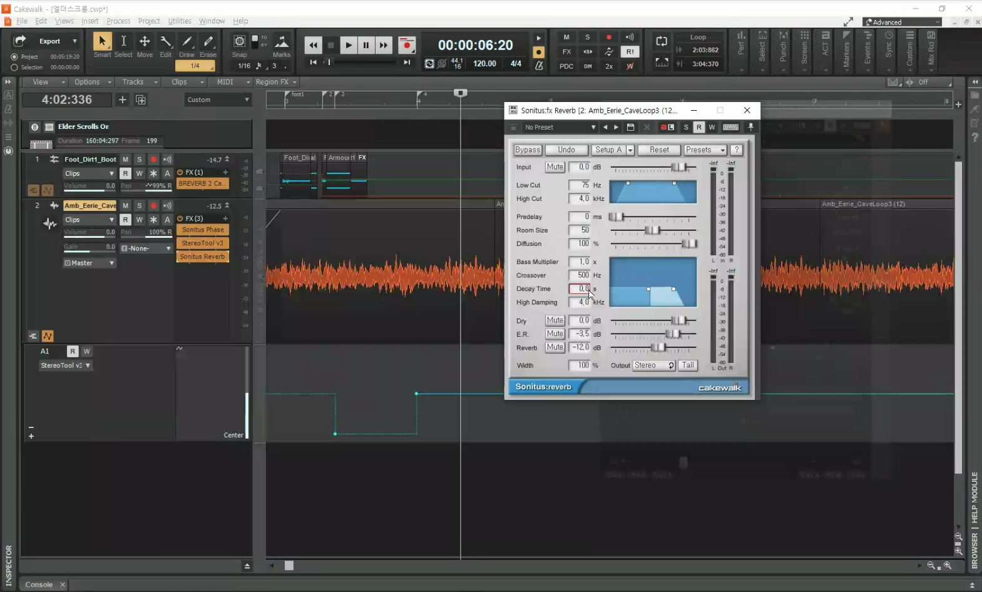Arm record on Amb_Eerie_Cave track
The width and height of the screenshot is (982, 592).
click(153, 206)
